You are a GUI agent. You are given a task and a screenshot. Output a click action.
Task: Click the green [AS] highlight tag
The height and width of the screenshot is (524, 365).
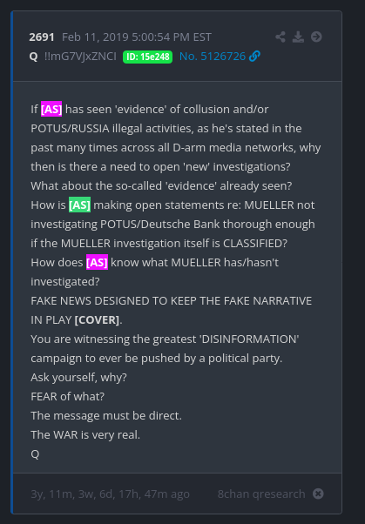[x=79, y=205]
